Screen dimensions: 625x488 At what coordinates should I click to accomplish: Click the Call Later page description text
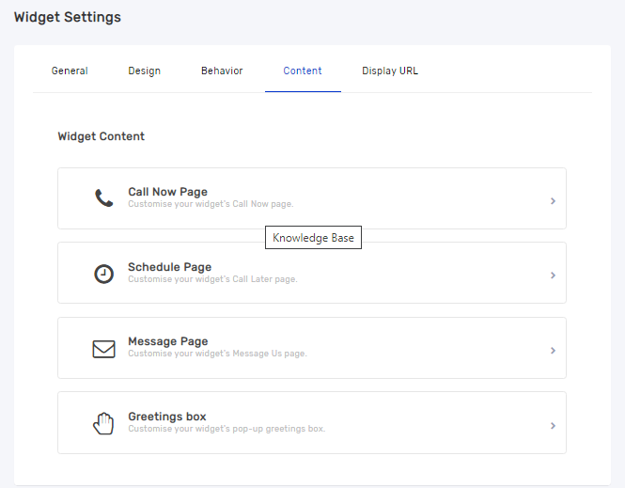coord(212,279)
